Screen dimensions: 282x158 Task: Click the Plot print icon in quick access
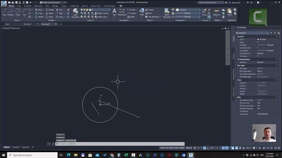tap(27, 3)
